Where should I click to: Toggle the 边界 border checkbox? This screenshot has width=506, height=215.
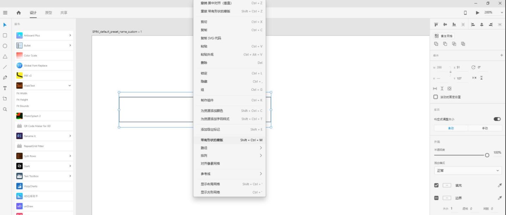click(437, 198)
